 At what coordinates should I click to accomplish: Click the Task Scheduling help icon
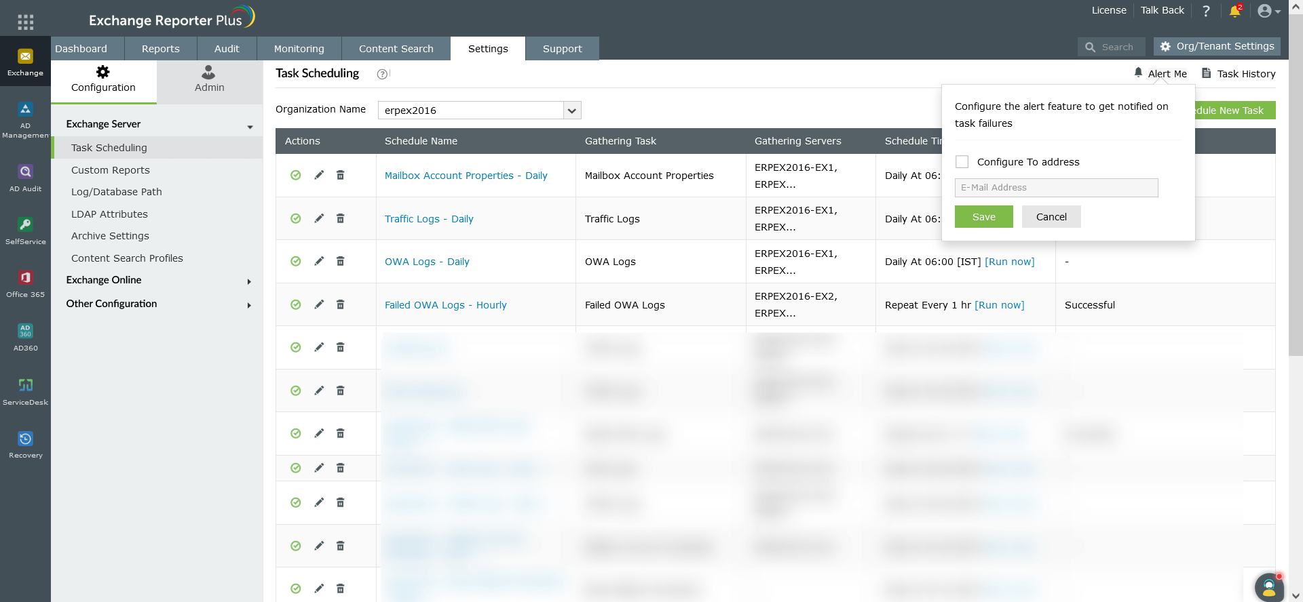pyautogui.click(x=383, y=74)
